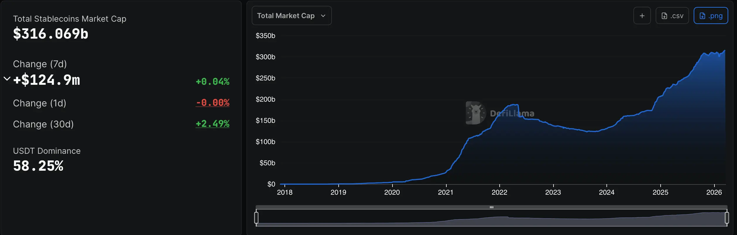Click the +2.49% 30-day change value
737x235 pixels.
coord(212,124)
